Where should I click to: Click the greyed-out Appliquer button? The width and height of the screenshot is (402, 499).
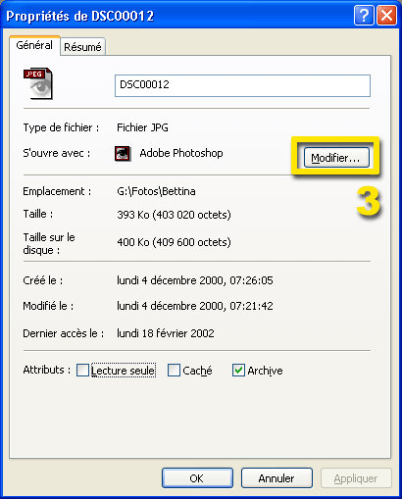[356, 478]
